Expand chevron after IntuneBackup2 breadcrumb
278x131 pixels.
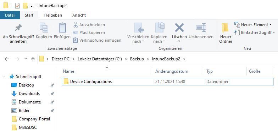[x=184, y=59]
